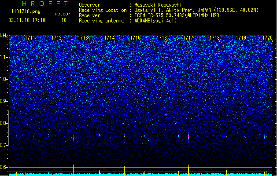Click the 0.7 kHz frequency axis label
This screenshot has width=277, height=176.
pyautogui.click(x=4, y=145)
